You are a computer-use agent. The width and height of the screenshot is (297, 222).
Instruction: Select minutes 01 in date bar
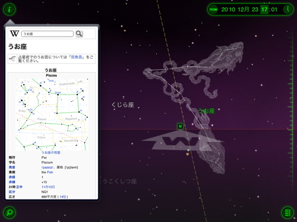pos(274,9)
